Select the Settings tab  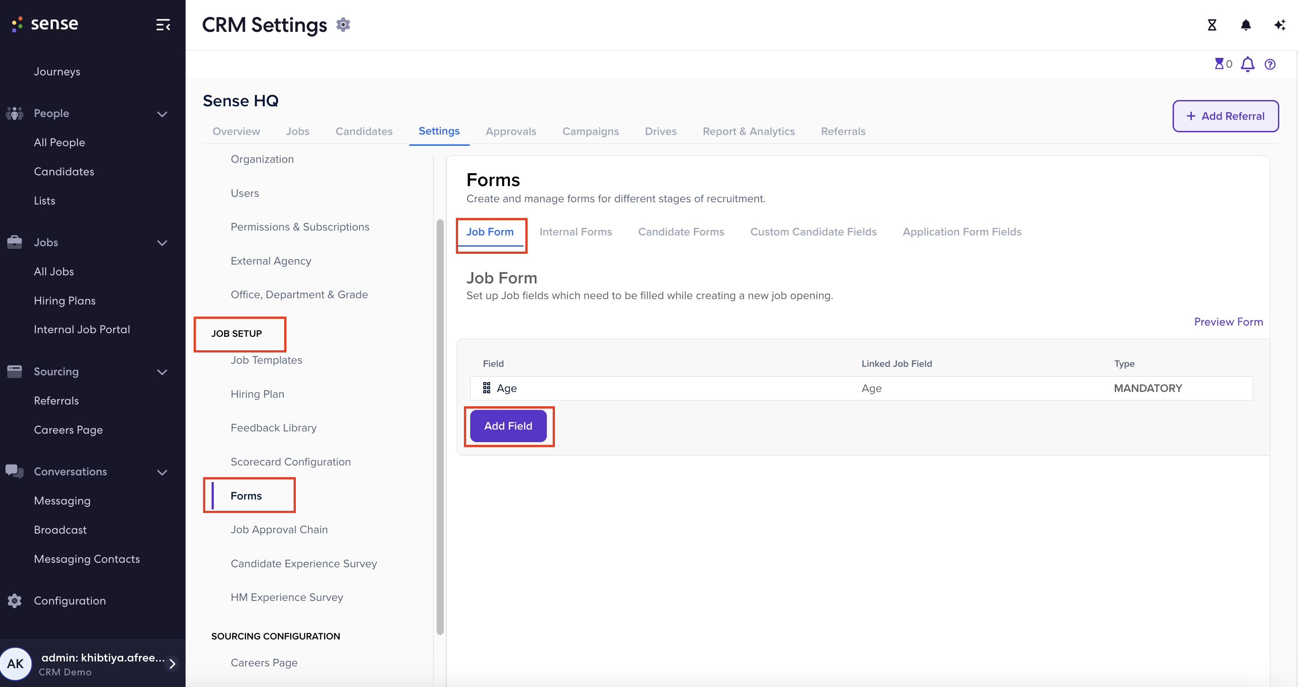point(439,131)
